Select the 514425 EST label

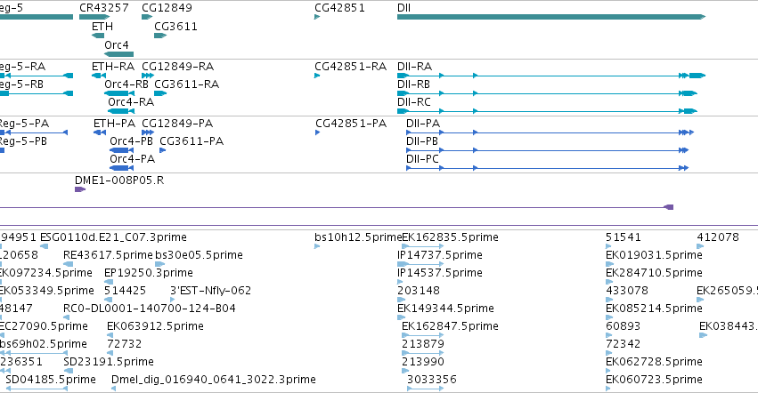[126, 291]
